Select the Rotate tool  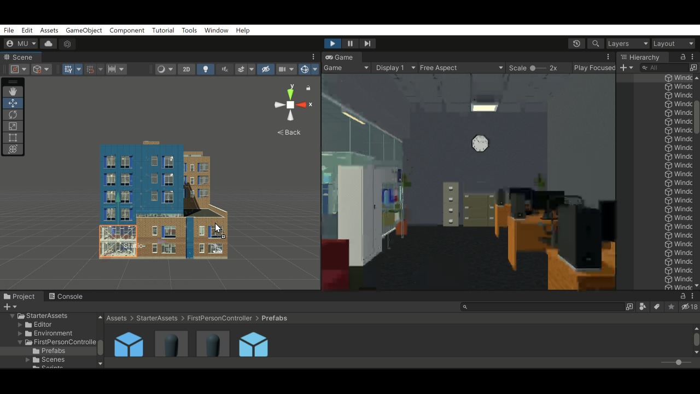(13, 114)
